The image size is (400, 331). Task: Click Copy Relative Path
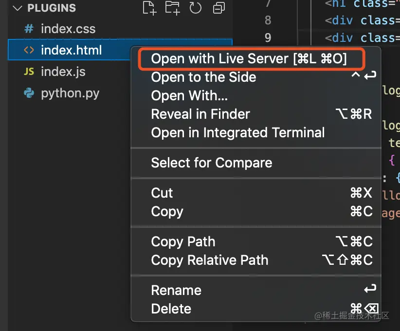pos(210,260)
